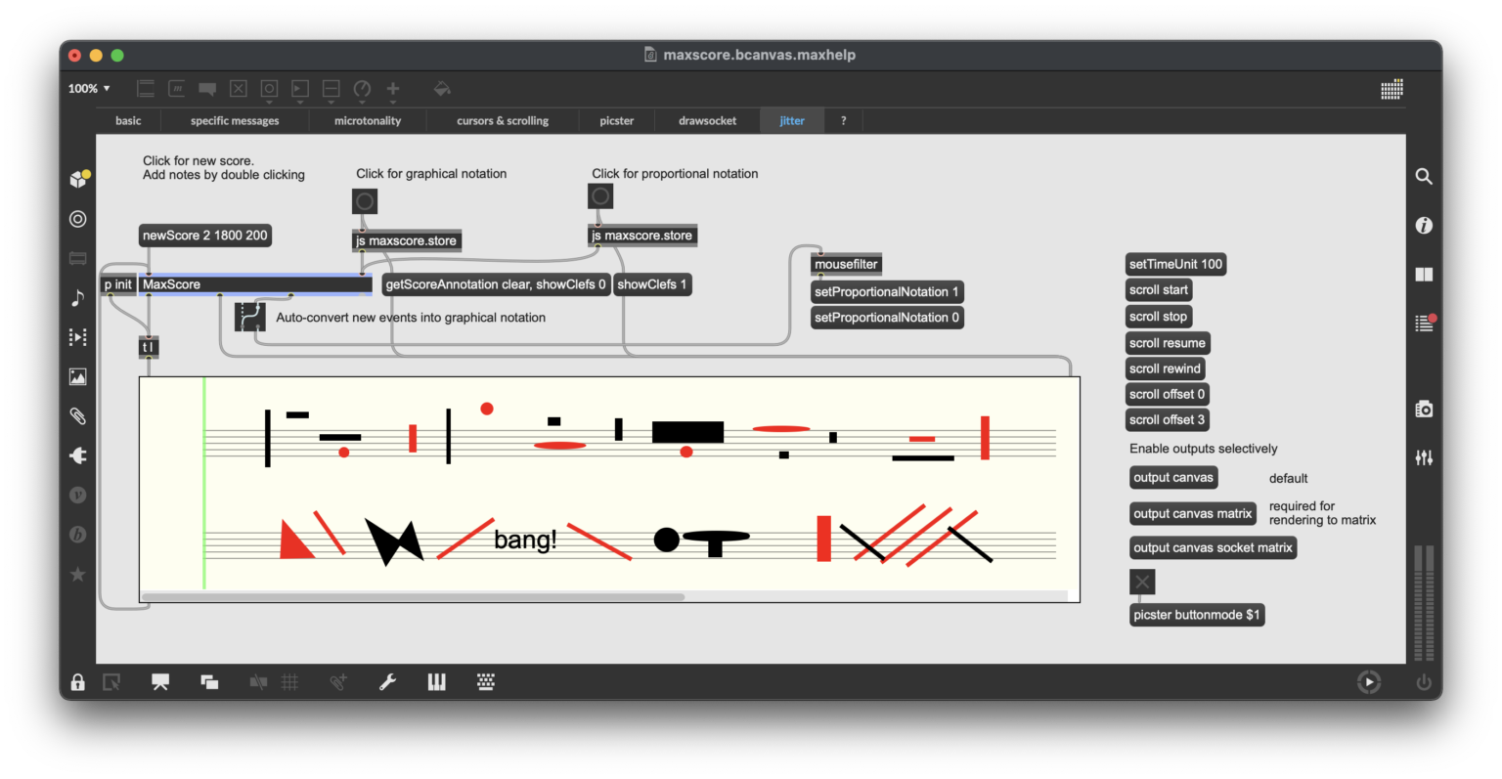Select the wrench patcher tools icon
Viewport: 1502px width, 779px height.
pos(387,681)
